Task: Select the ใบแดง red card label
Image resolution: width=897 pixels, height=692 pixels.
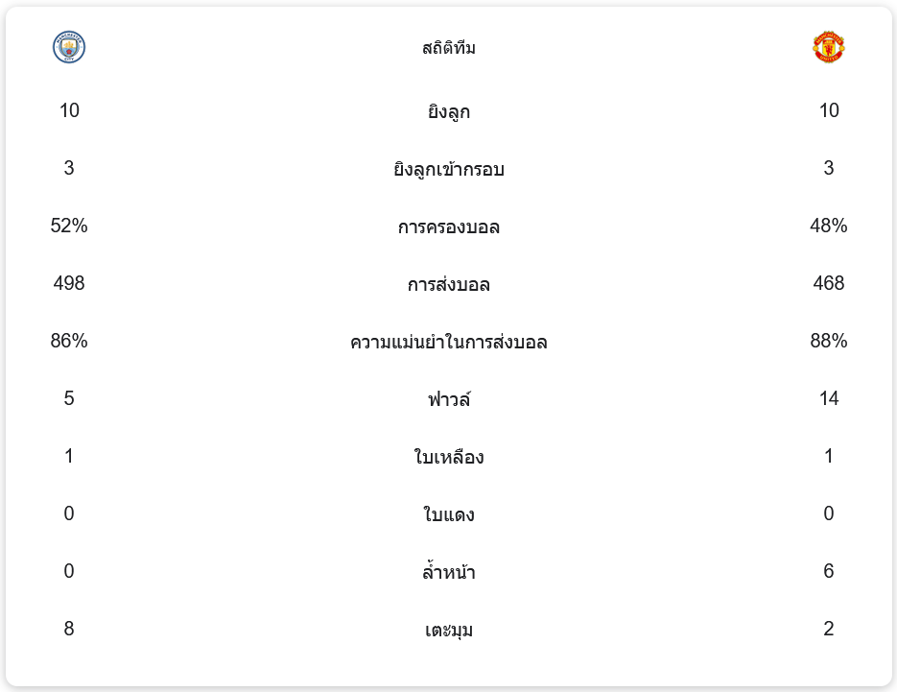Action: tap(449, 515)
